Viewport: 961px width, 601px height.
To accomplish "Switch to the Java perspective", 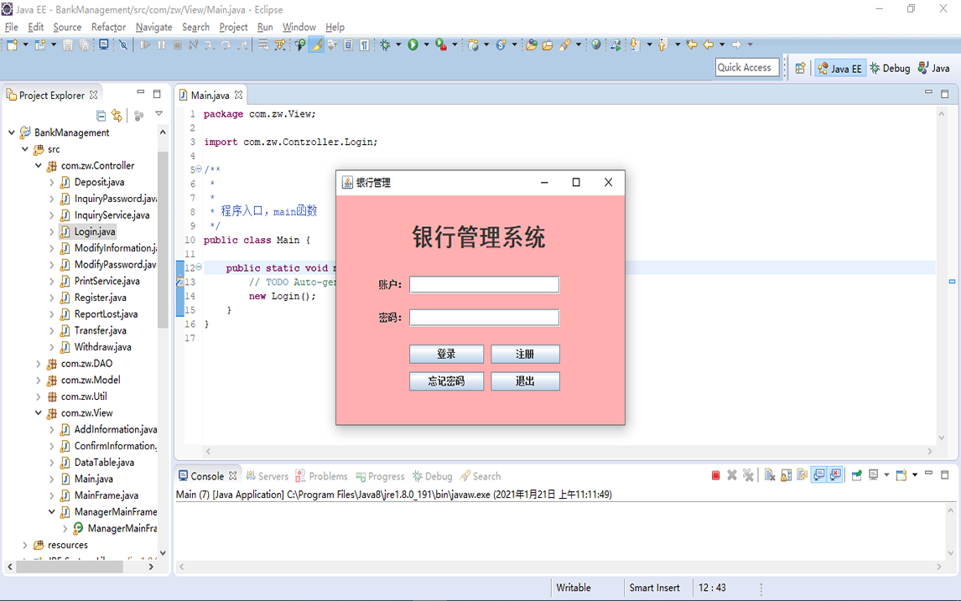I will click(x=933, y=68).
